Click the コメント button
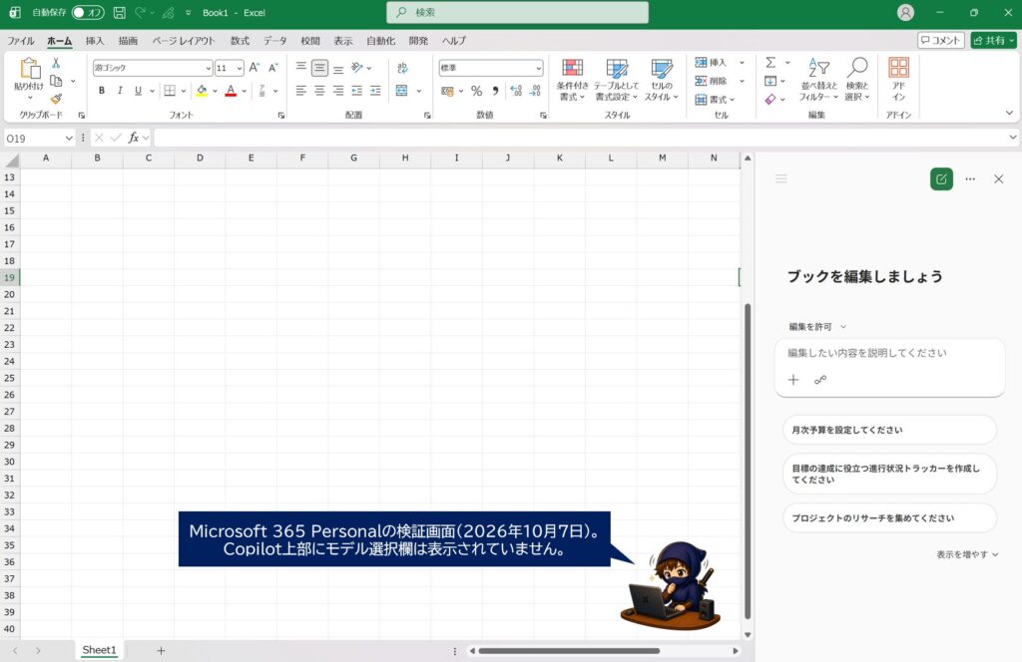This screenshot has height=662, width=1022. [x=940, y=40]
